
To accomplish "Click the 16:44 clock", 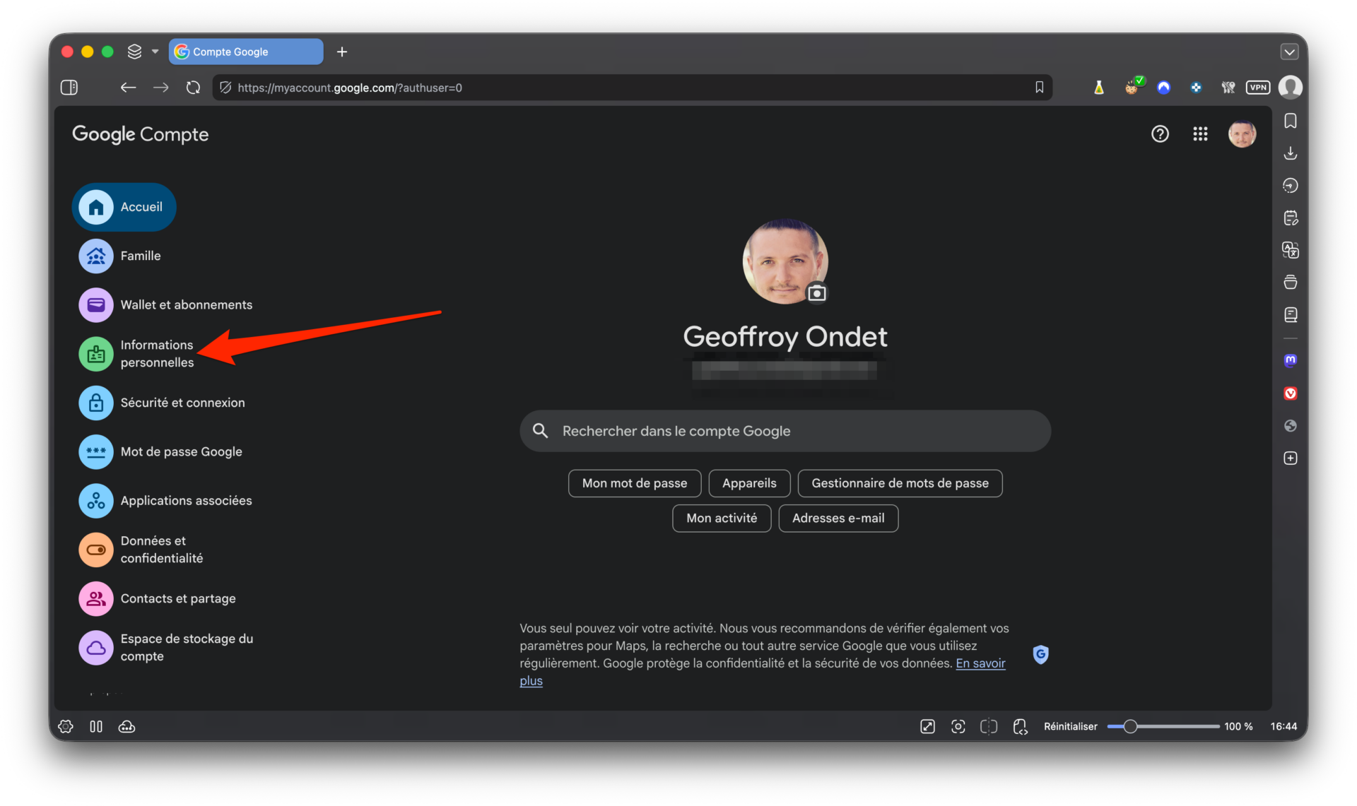I will pos(1283,726).
